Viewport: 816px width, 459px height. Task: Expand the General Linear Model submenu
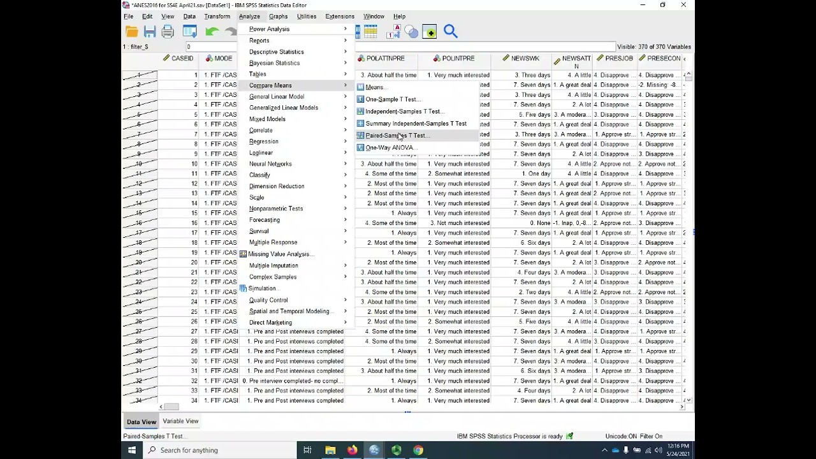point(346,96)
